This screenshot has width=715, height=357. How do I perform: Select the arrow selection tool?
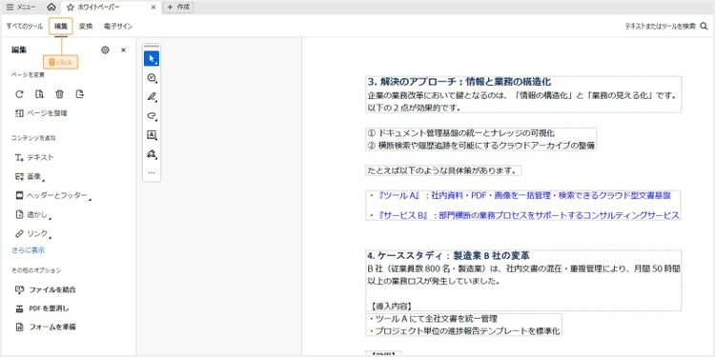click(152, 59)
